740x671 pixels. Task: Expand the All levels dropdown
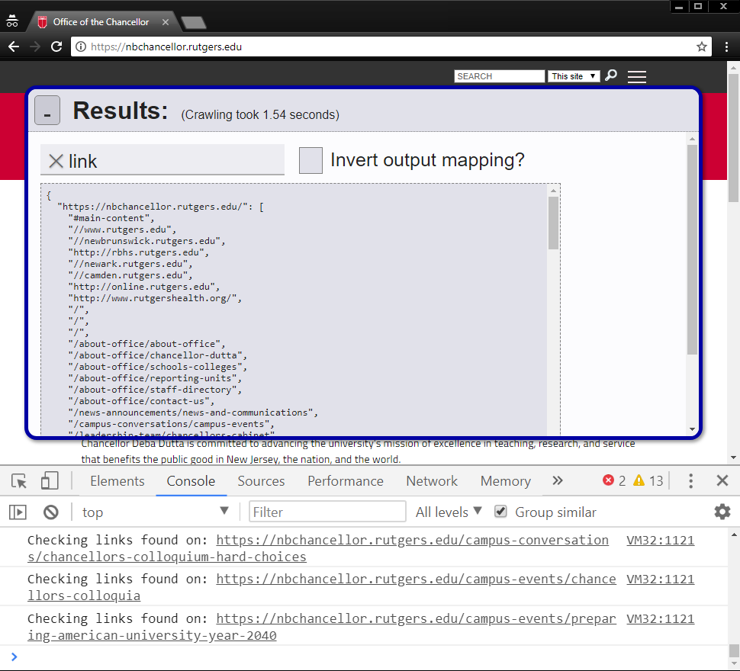coord(449,512)
